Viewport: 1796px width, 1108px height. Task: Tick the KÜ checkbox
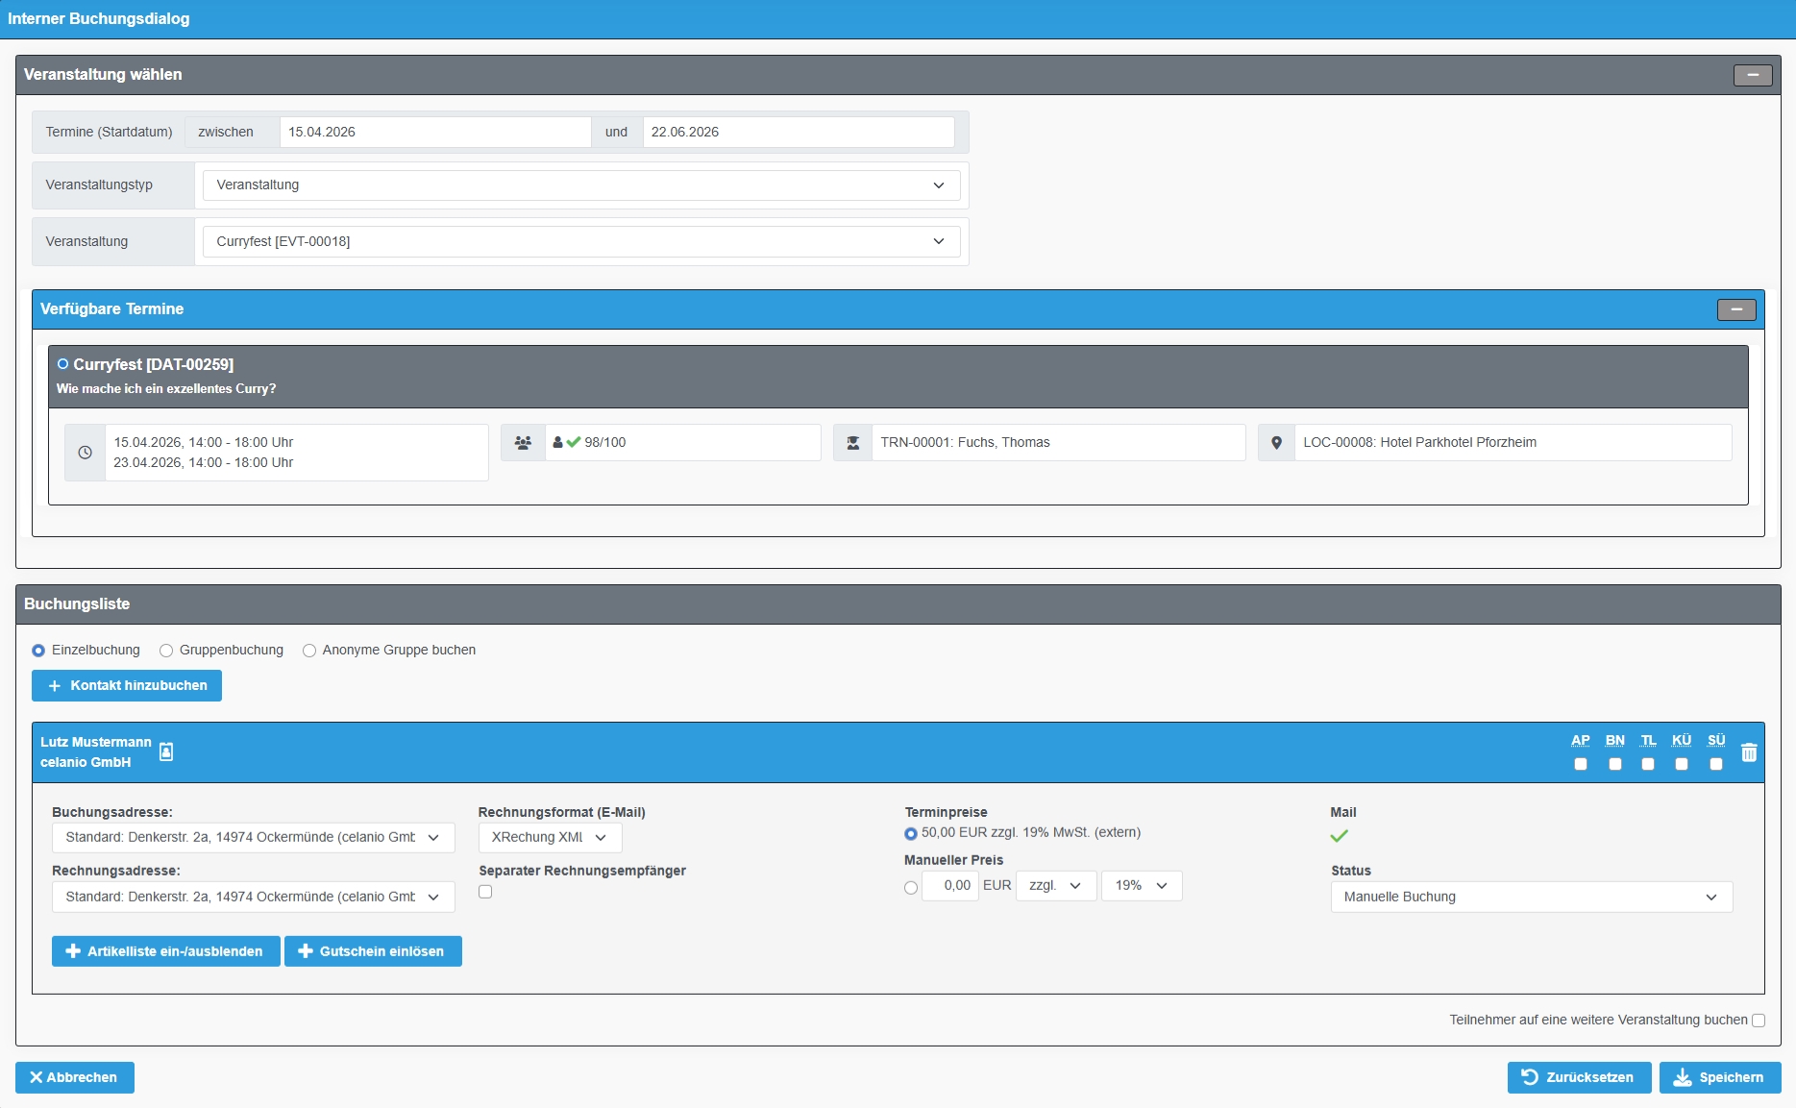point(1682,764)
